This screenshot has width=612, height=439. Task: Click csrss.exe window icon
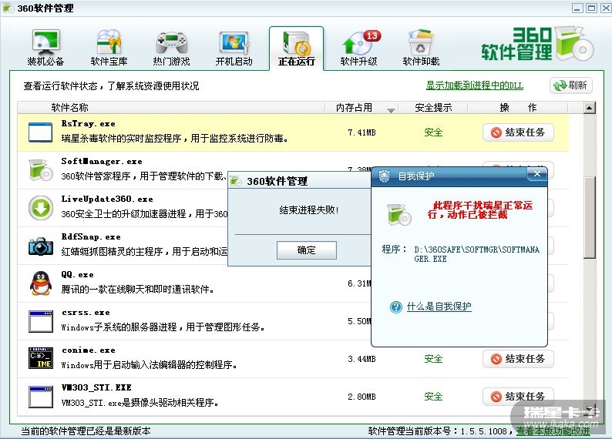click(41, 321)
